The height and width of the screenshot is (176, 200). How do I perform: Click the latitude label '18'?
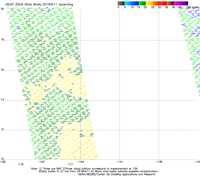pyautogui.click(x=2, y=40)
